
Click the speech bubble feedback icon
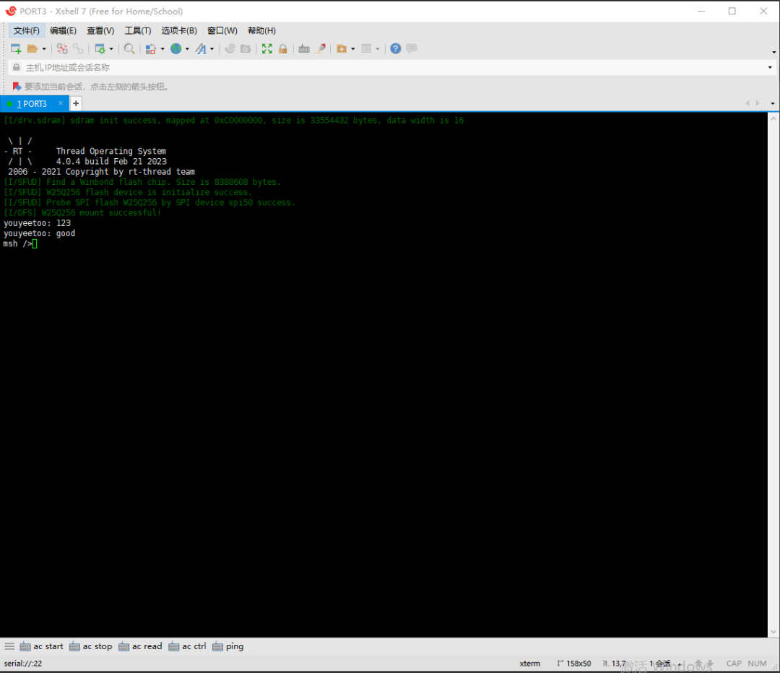click(412, 49)
